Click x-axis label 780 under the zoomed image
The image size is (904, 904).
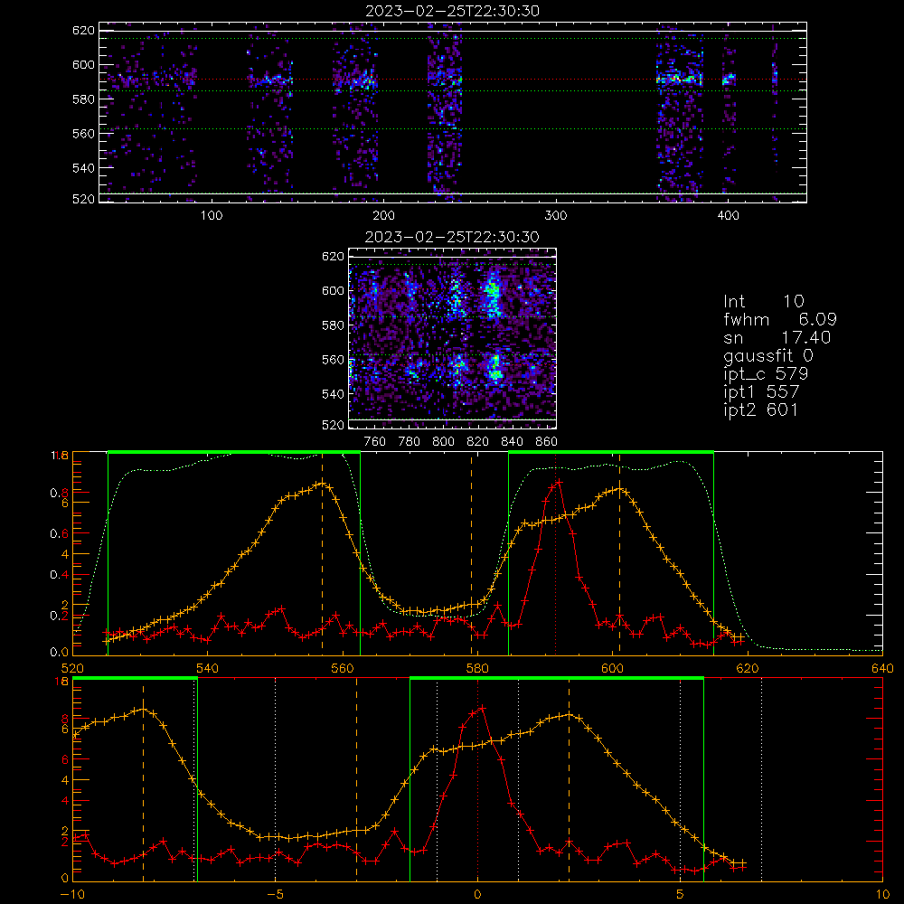point(410,442)
